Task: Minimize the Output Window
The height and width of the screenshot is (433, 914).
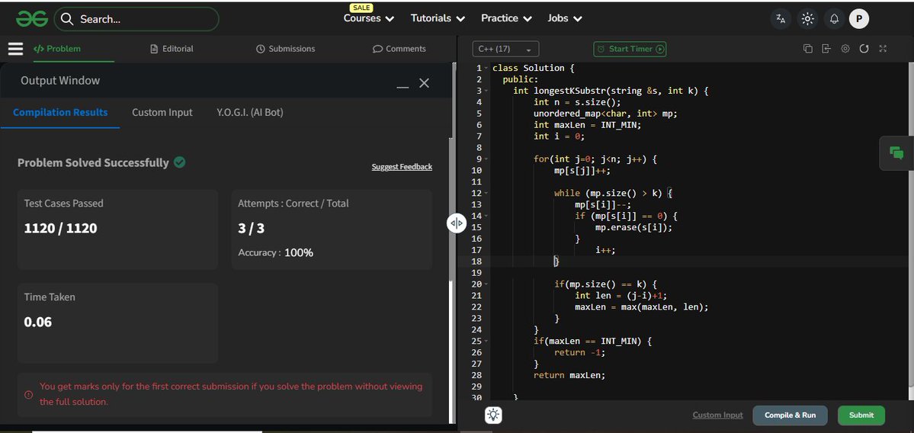Action: pyautogui.click(x=402, y=87)
